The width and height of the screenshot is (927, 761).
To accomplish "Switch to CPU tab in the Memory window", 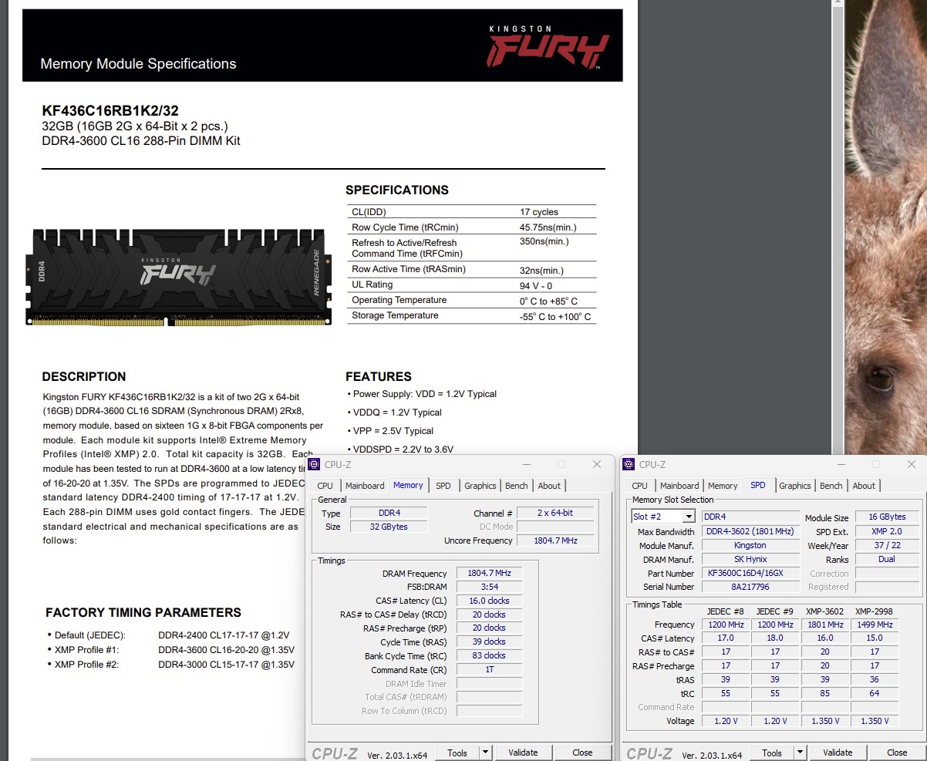I will [x=325, y=486].
